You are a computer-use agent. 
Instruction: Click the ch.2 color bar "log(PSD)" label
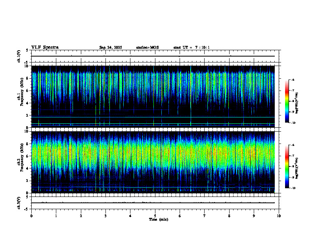click(x=297, y=168)
